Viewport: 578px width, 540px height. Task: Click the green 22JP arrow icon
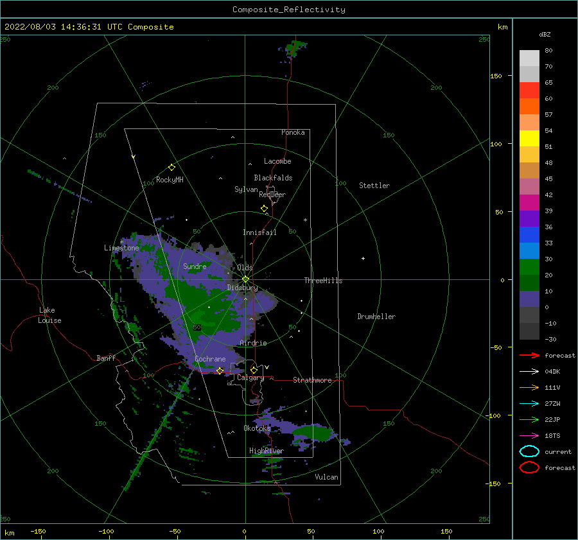pos(529,419)
